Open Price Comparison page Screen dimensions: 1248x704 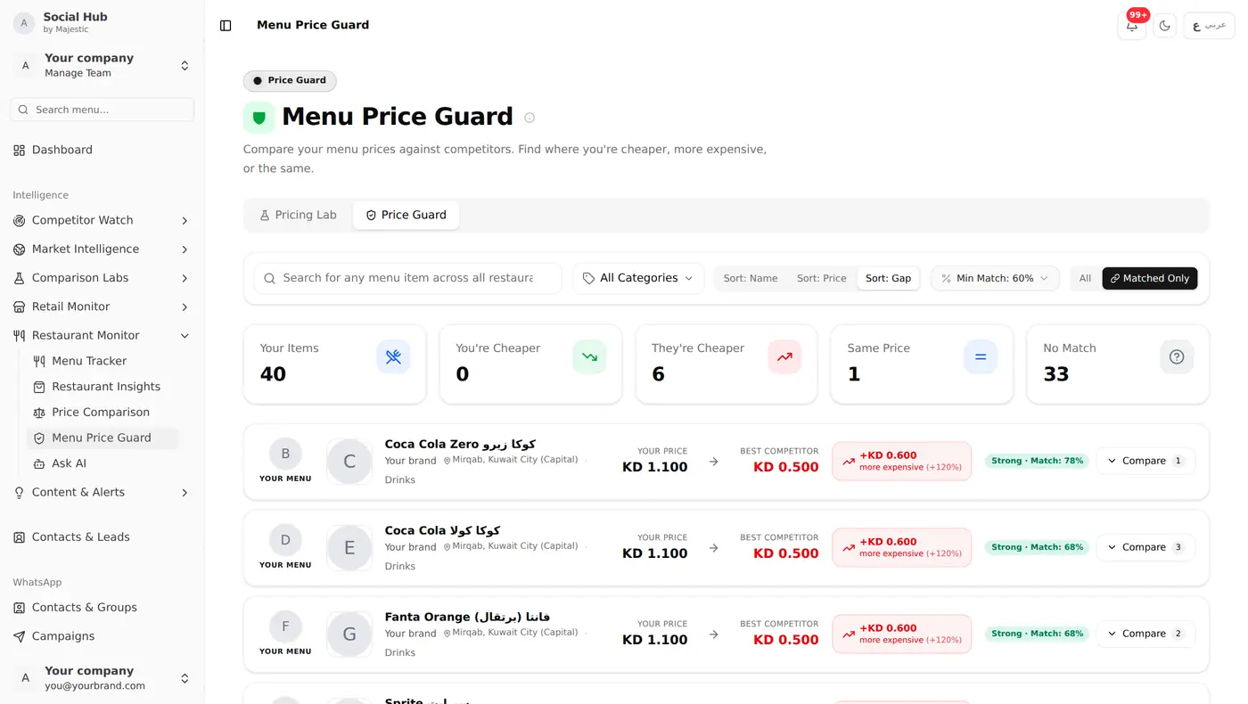(x=103, y=413)
